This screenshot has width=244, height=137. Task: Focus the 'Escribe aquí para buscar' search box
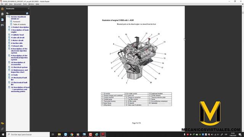pyautogui.click(x=28, y=134)
